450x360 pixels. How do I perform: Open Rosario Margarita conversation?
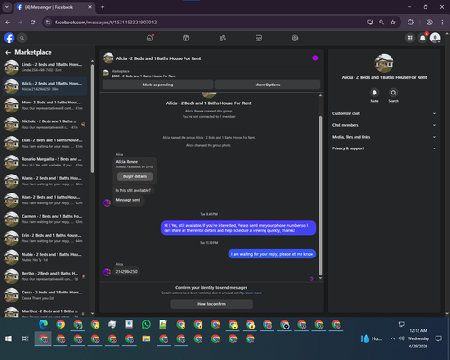coord(45,162)
